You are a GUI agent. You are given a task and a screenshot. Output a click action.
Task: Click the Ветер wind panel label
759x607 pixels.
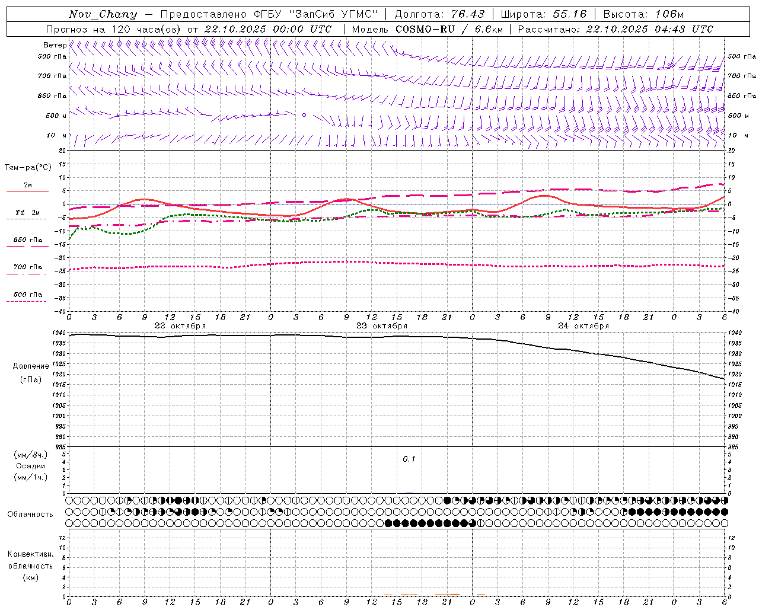55,45
